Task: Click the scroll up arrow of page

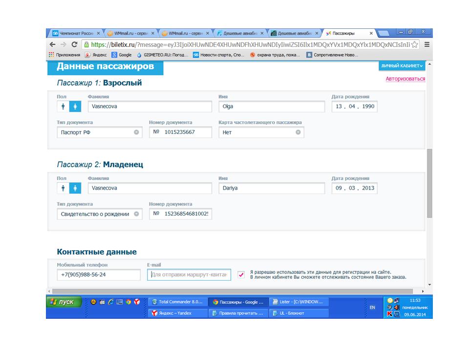Action: coord(429,64)
